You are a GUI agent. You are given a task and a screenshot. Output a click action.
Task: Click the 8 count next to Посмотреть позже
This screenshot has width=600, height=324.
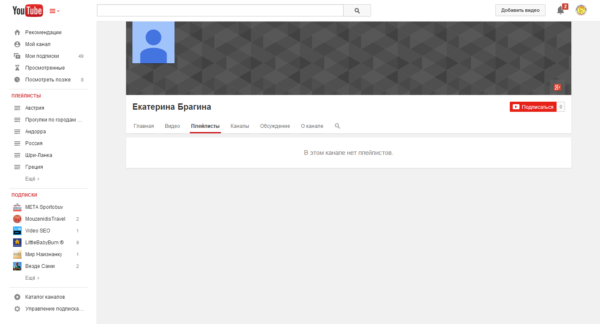coord(82,80)
